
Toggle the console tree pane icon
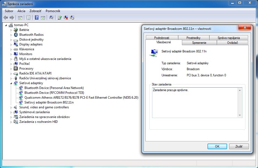point(20,17)
